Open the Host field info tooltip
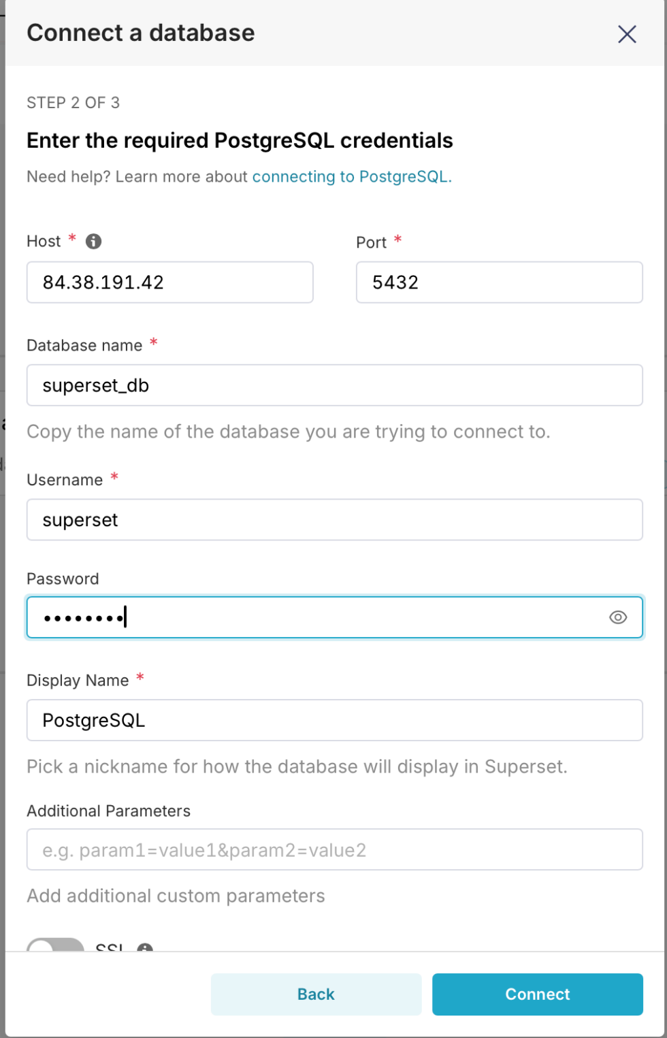667x1038 pixels. (x=94, y=241)
